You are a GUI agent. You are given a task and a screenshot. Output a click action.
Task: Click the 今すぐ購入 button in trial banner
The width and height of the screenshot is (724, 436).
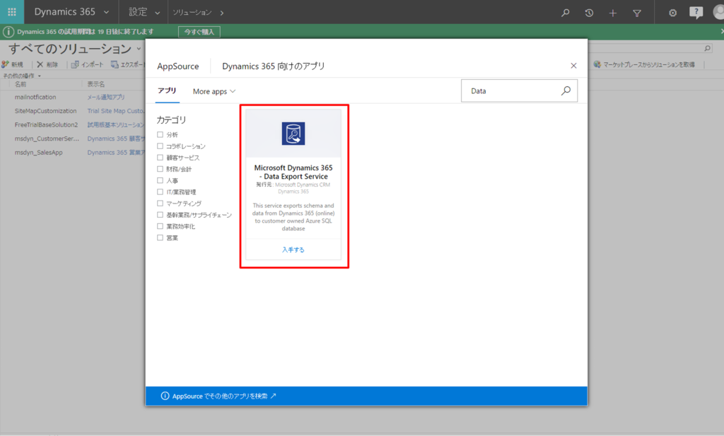(199, 32)
